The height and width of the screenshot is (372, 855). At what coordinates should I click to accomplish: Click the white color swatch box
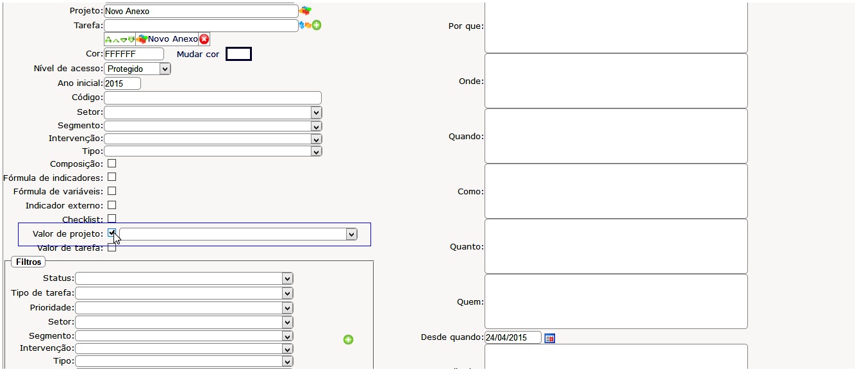pyautogui.click(x=238, y=54)
